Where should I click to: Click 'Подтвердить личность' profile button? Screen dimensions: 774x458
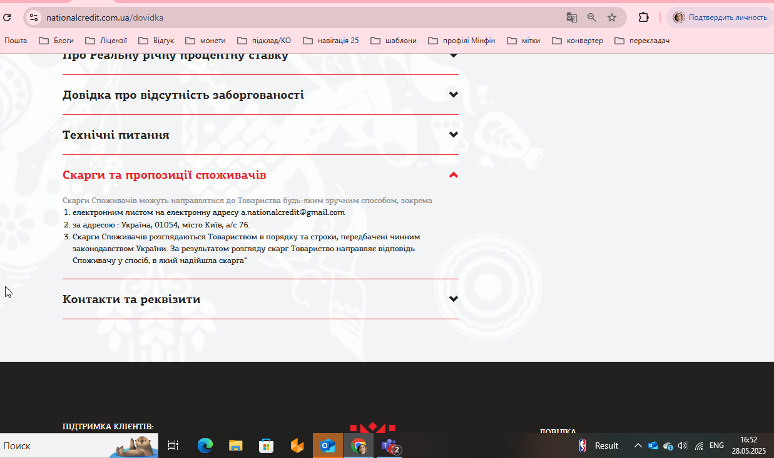click(720, 17)
